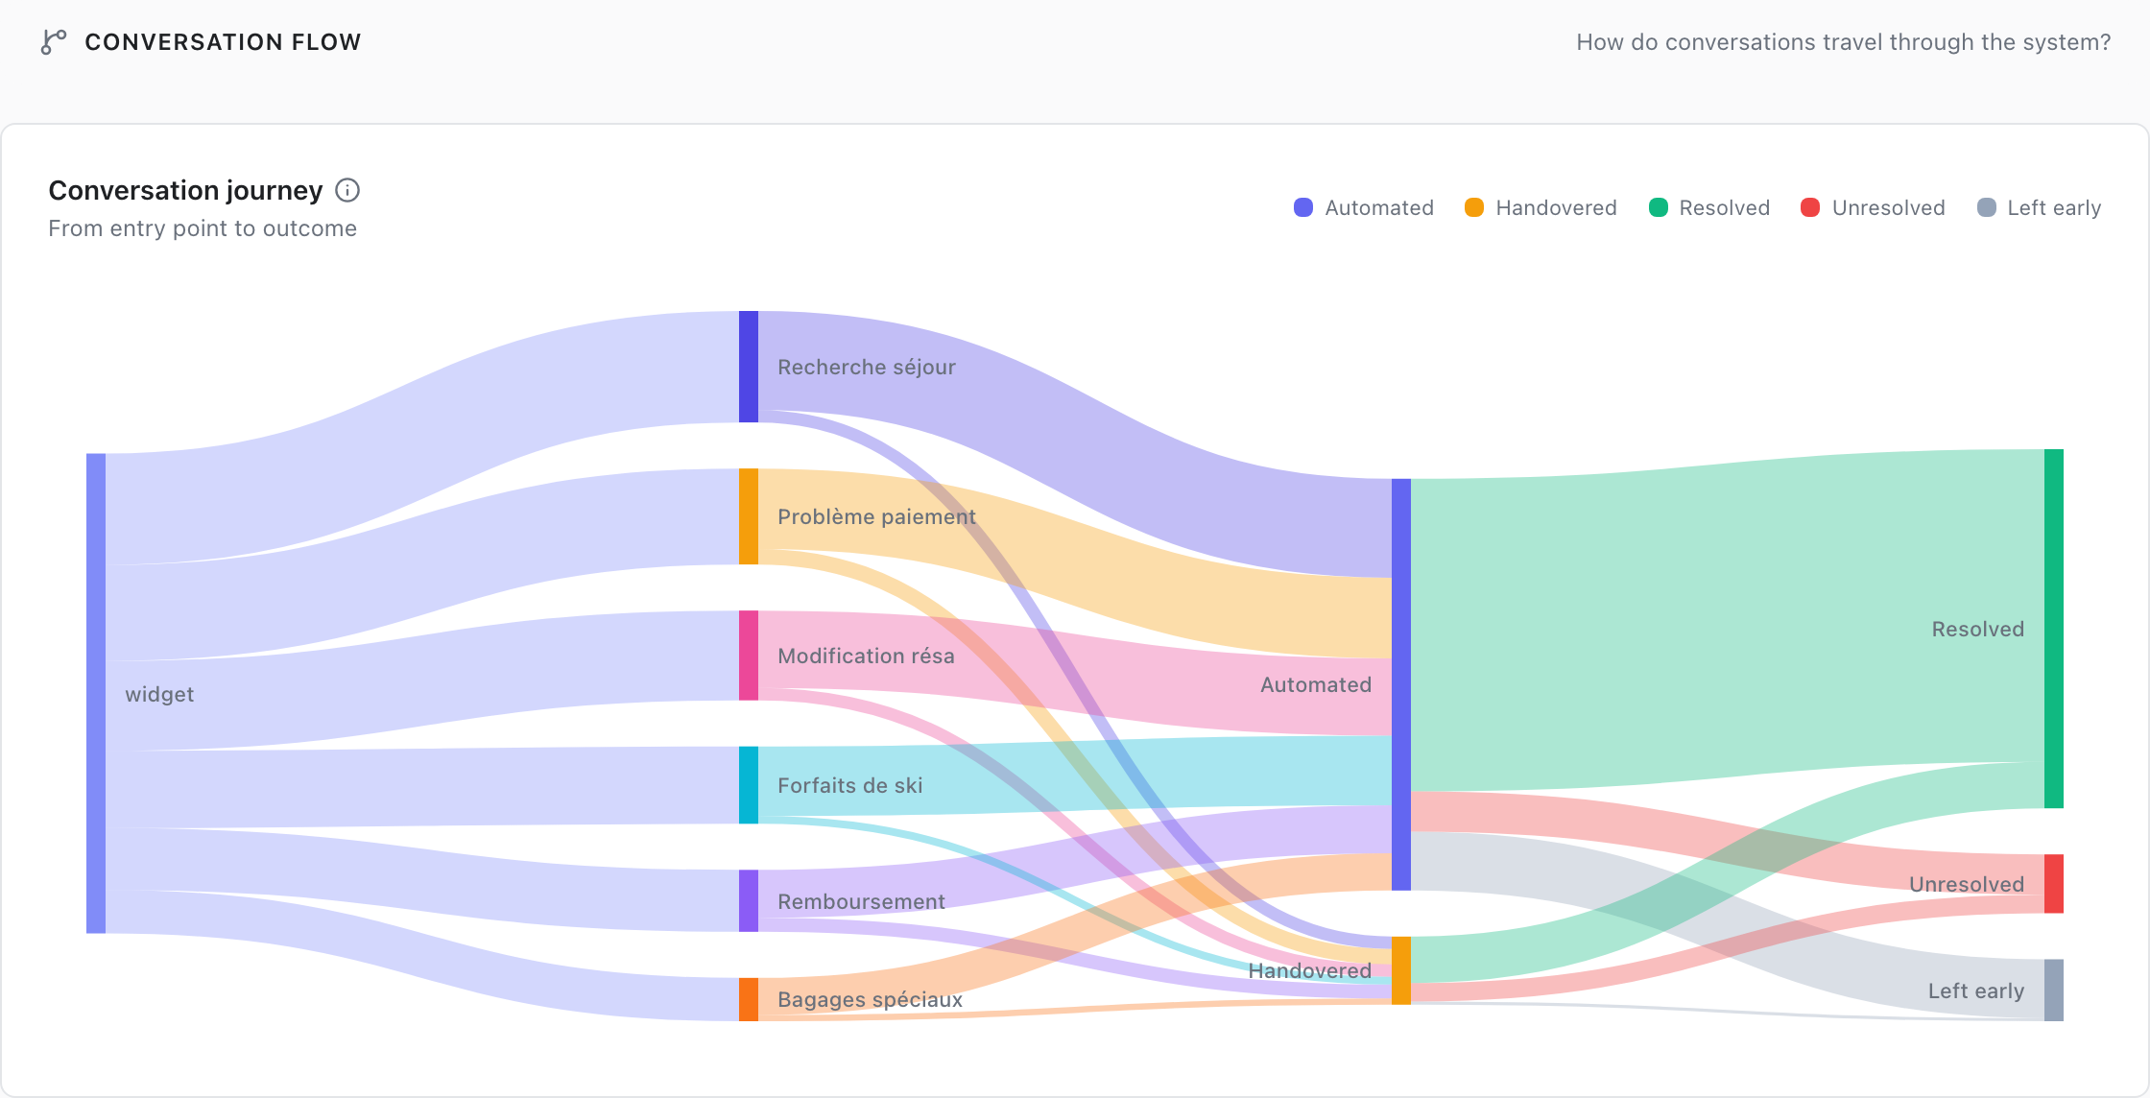
Task: Click the Conversation Flow branch icon
Action: (x=54, y=42)
